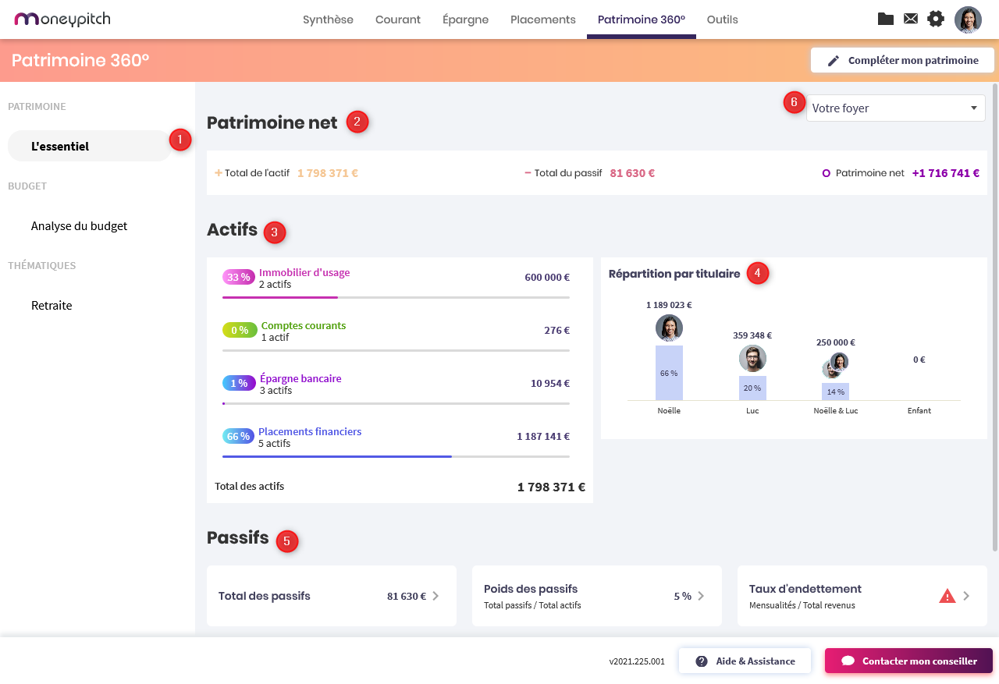Expand the Taux d'endettement chevron
Image resolution: width=999 pixels, height=684 pixels.
[x=966, y=597]
